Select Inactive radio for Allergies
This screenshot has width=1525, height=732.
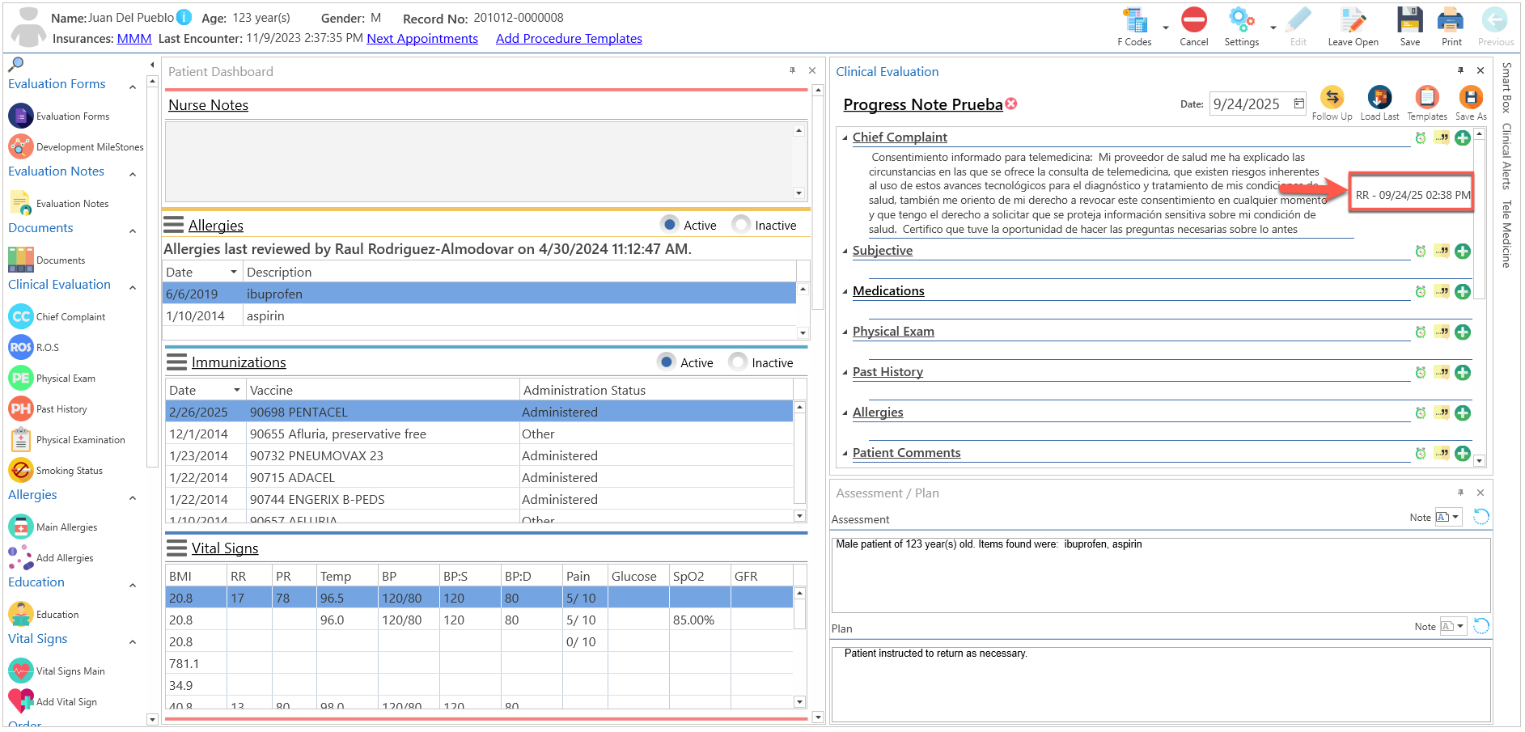741,224
